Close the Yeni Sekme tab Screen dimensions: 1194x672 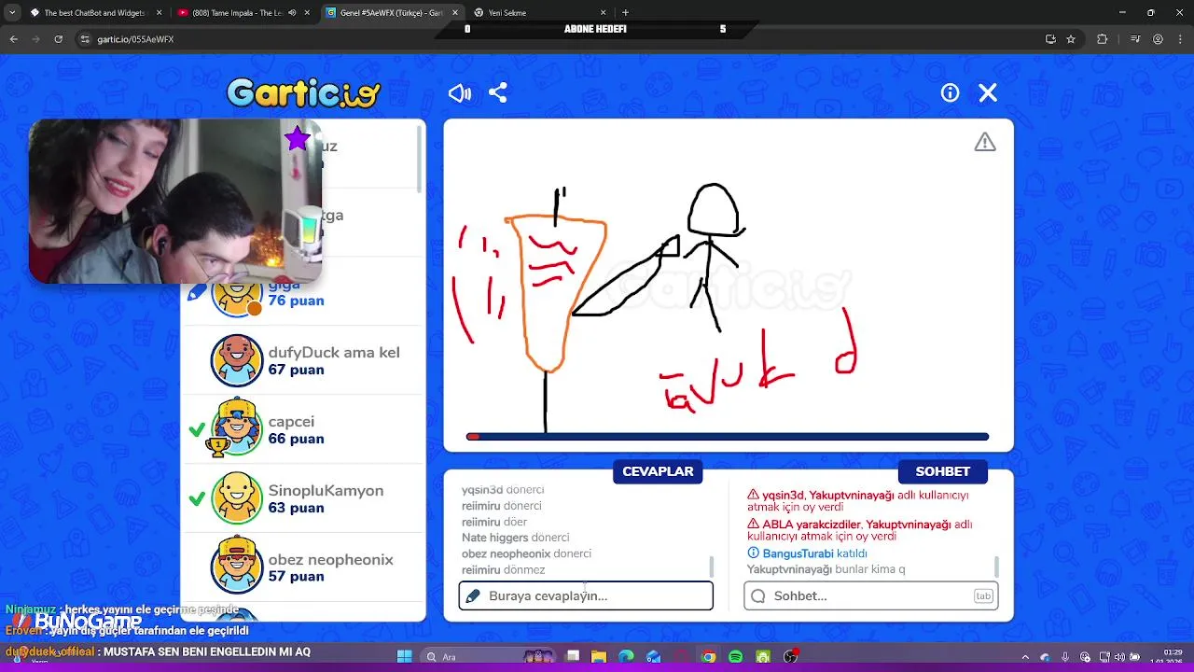tap(603, 13)
